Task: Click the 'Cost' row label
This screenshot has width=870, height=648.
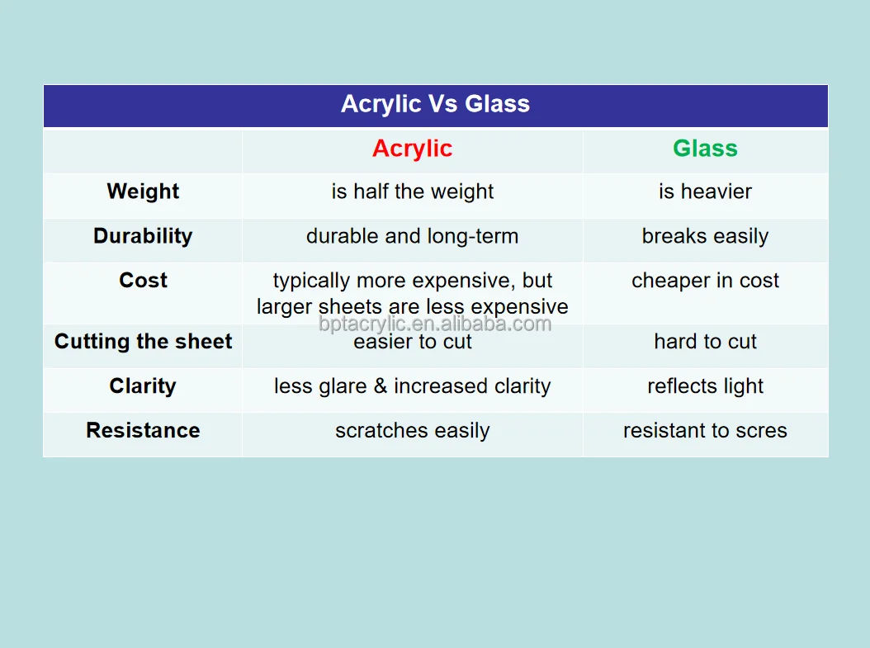Action: (x=143, y=281)
